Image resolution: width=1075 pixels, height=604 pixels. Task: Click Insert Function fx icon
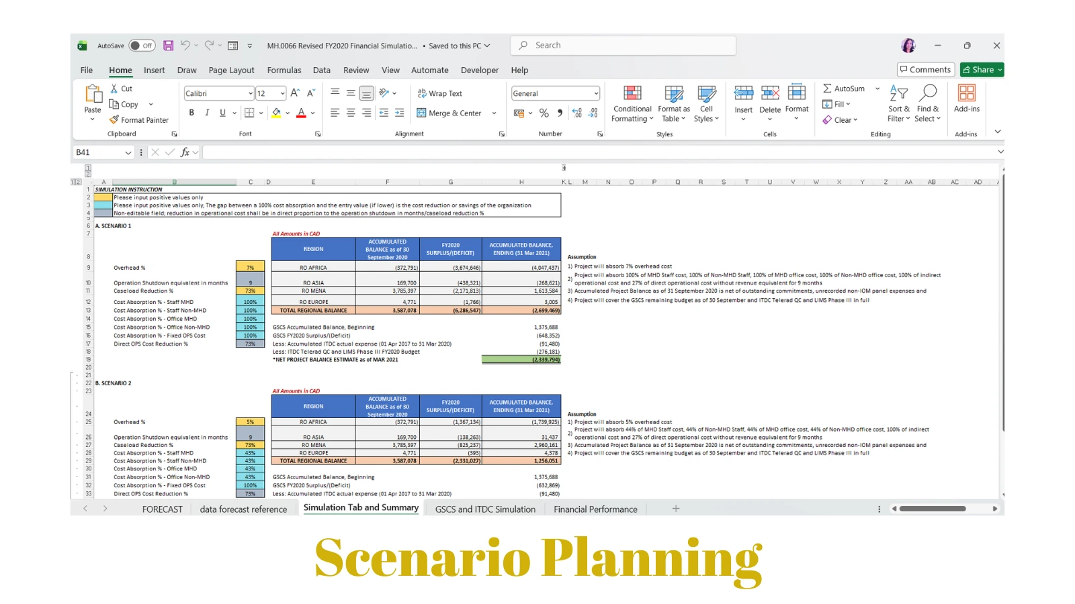[x=185, y=152]
